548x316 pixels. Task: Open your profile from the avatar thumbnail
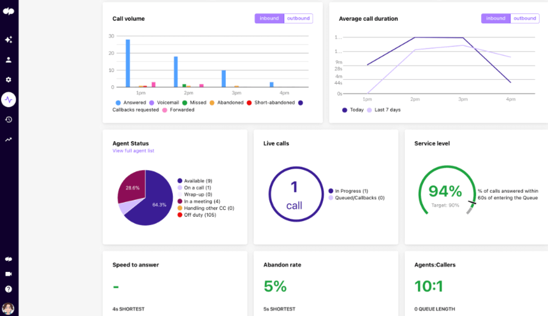click(9, 307)
